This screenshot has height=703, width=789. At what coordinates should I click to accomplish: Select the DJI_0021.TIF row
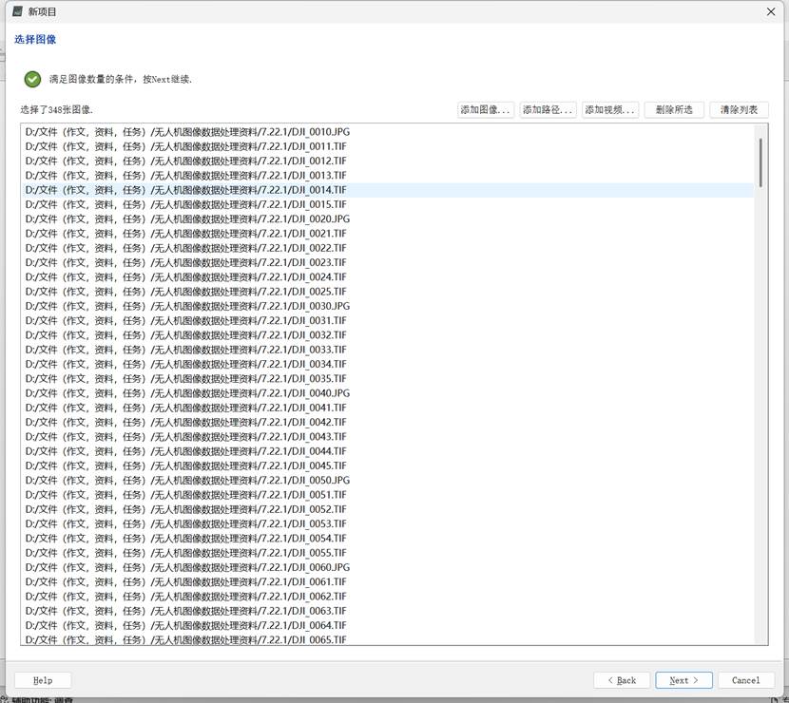pos(389,234)
